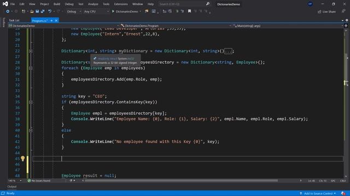Open the Debug menu
This screenshot has height=196, width=350.
(x=69, y=4)
